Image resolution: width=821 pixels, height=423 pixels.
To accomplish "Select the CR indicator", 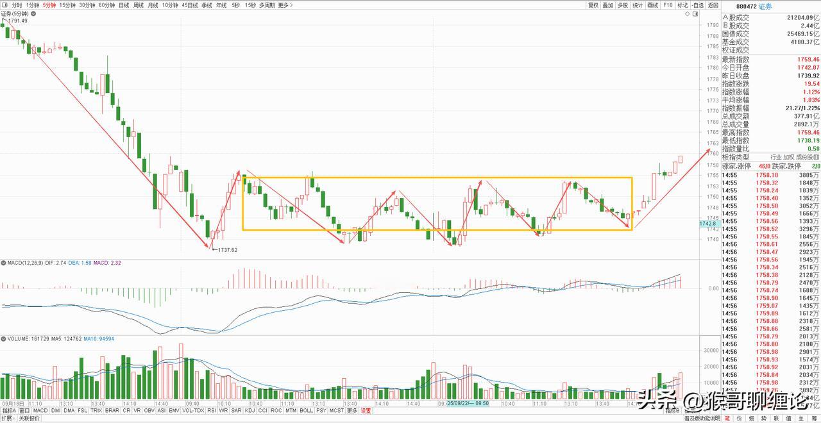I will [x=126, y=411].
